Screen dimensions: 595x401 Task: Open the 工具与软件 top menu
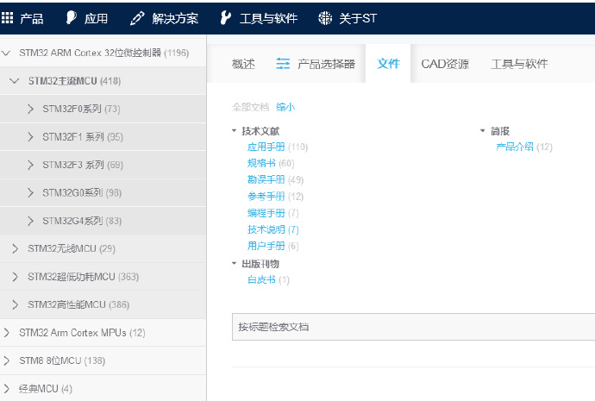click(x=268, y=18)
